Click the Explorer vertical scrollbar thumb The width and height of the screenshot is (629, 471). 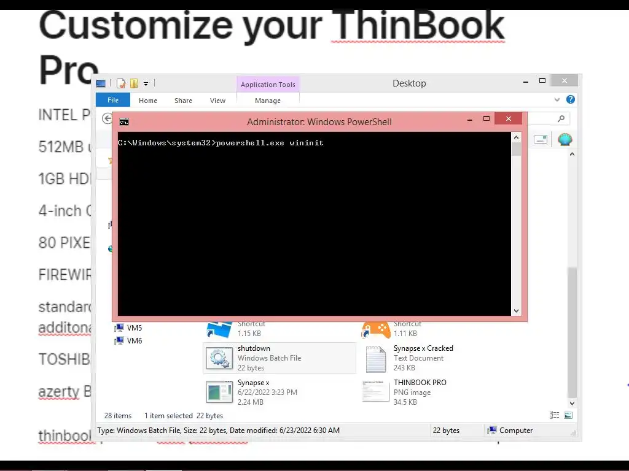coord(572,332)
